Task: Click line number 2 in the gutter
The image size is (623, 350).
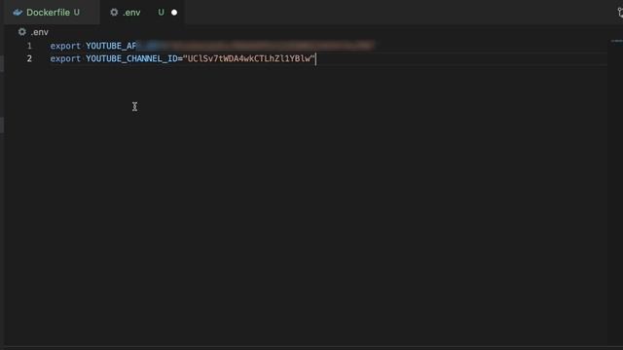Action: (29, 58)
